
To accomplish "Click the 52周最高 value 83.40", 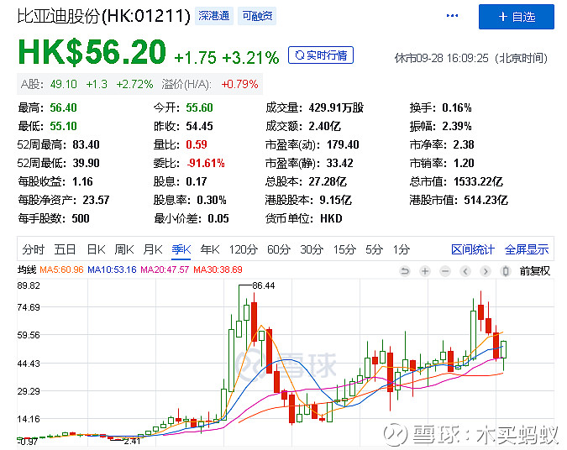I will tap(86, 144).
